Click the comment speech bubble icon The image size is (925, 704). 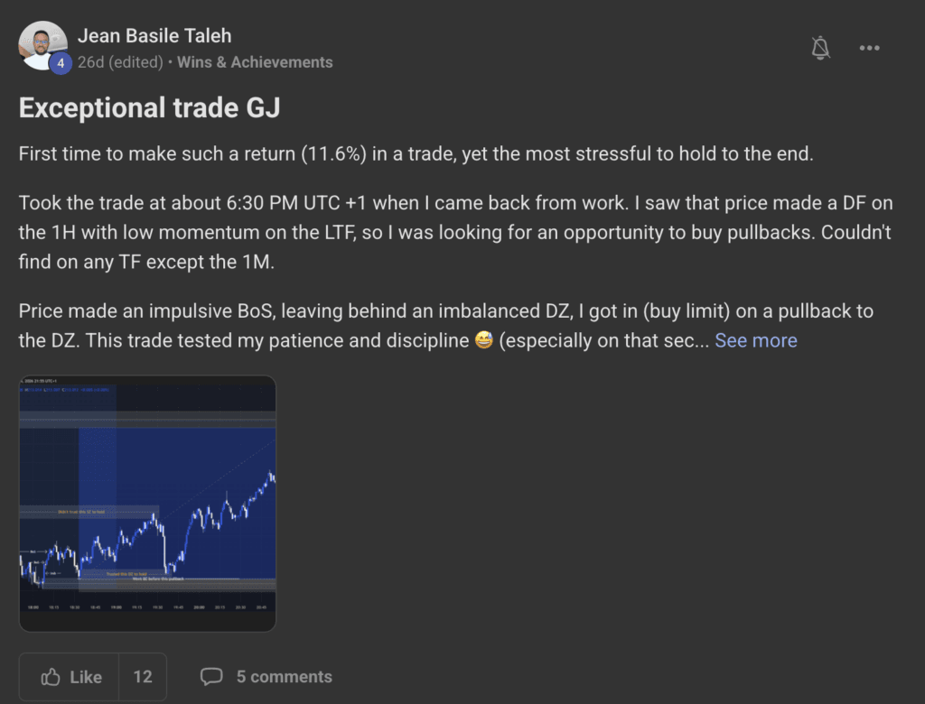point(211,677)
